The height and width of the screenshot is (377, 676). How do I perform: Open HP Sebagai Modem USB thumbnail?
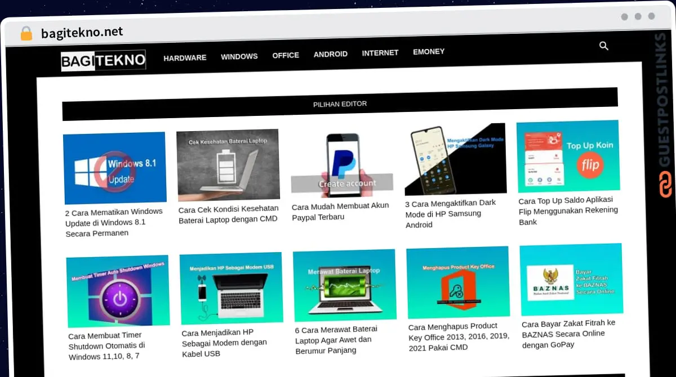(231, 288)
